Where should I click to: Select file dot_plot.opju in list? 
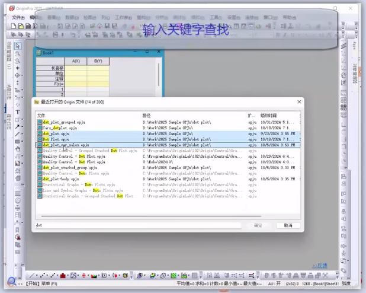coord(56,133)
